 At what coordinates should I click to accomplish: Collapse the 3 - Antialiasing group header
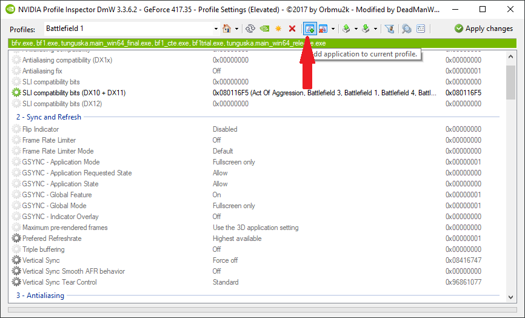(x=41, y=296)
